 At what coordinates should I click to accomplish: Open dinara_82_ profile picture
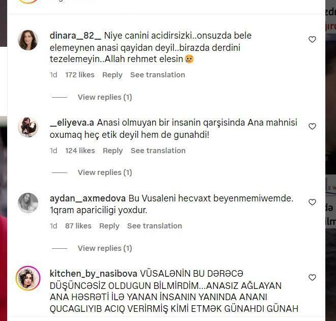tap(28, 40)
